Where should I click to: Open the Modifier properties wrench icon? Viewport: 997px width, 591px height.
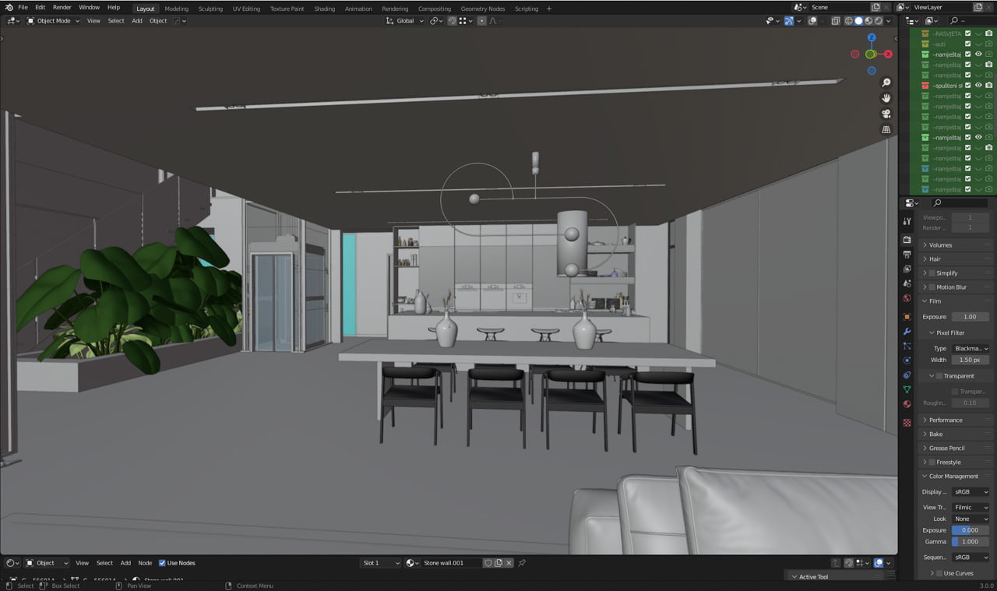click(907, 332)
